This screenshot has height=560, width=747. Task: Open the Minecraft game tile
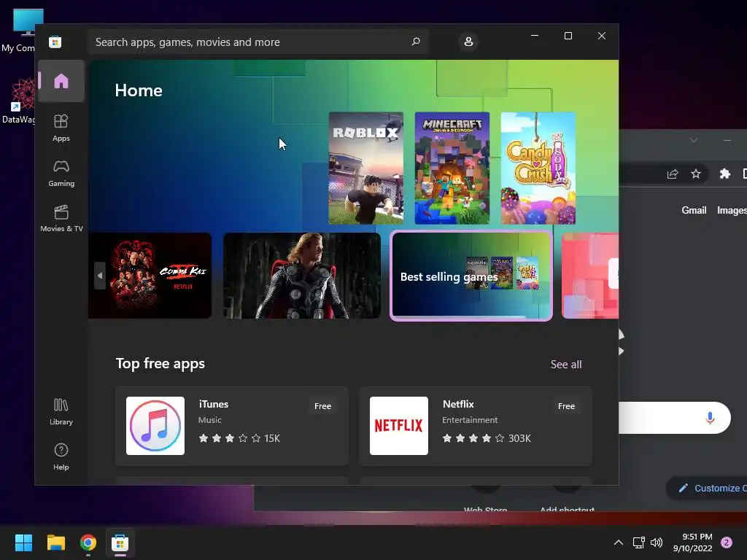(452, 168)
